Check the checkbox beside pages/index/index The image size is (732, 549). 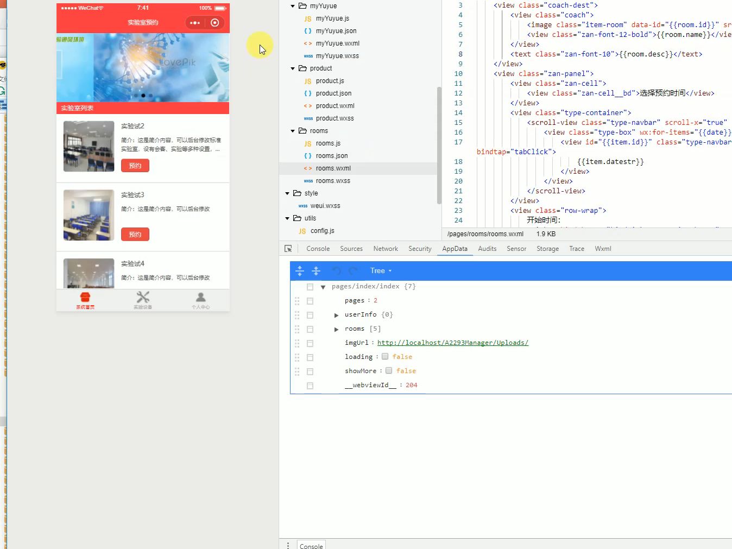pos(310,286)
